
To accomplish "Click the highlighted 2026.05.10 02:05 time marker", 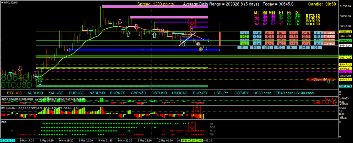I will [x=193, y=140].
